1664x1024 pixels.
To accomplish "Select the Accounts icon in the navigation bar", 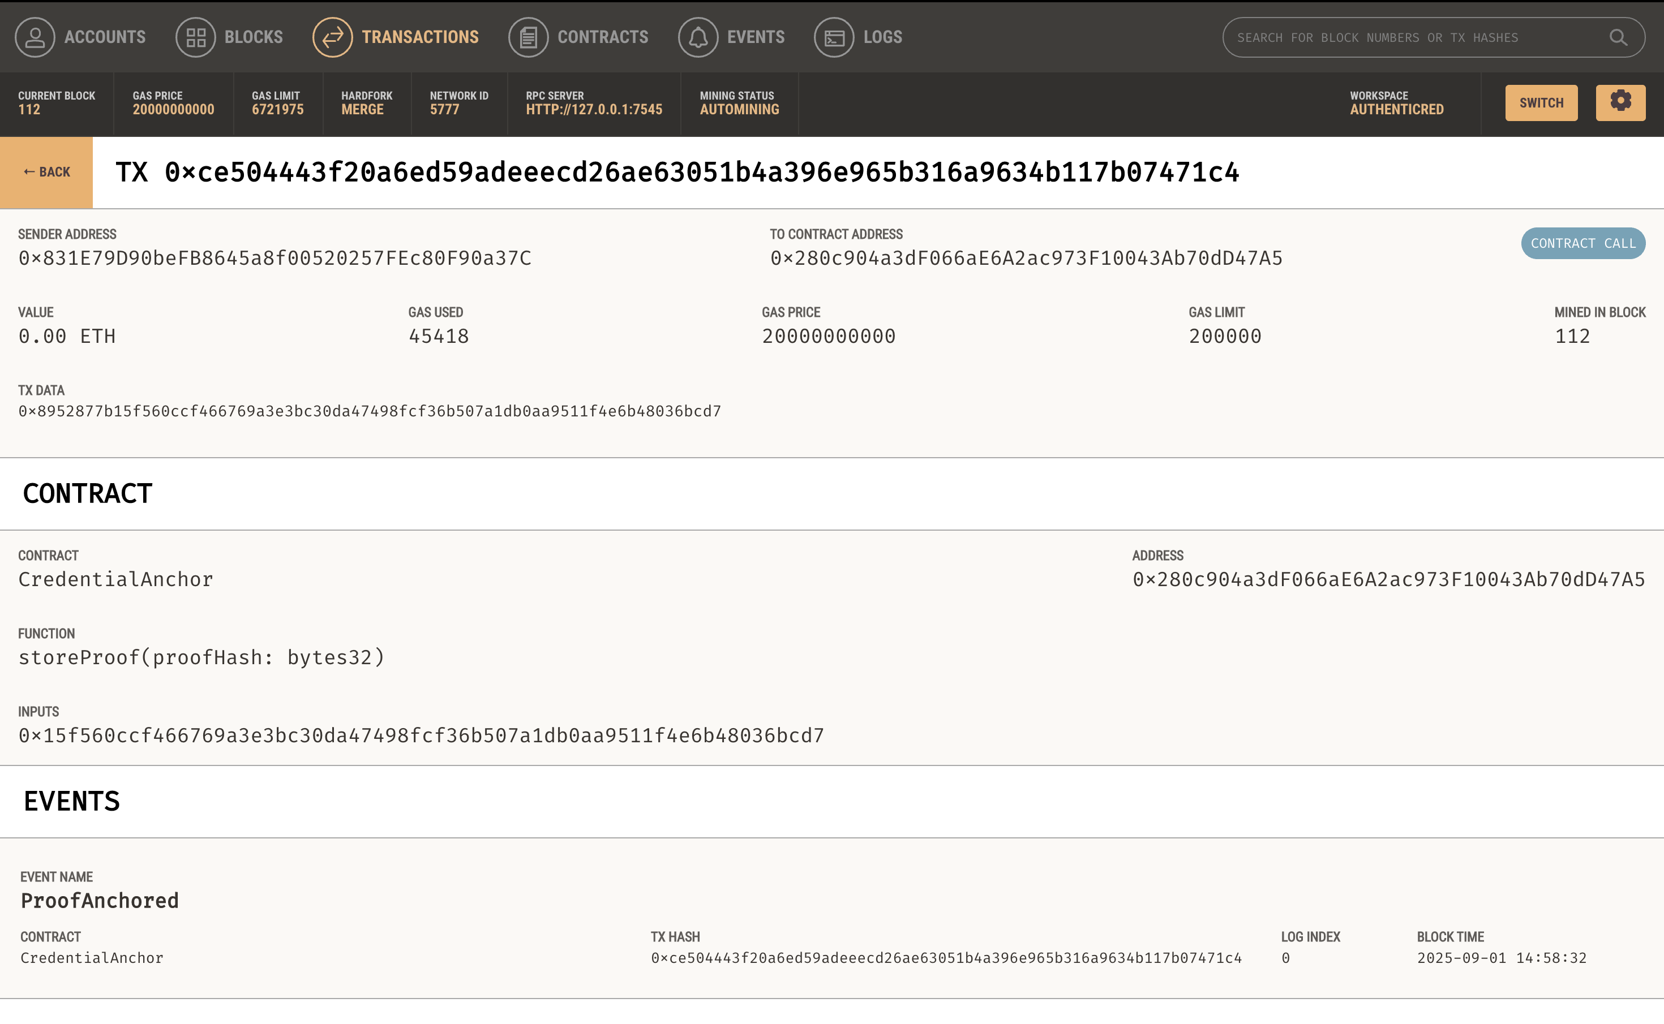I will point(35,37).
